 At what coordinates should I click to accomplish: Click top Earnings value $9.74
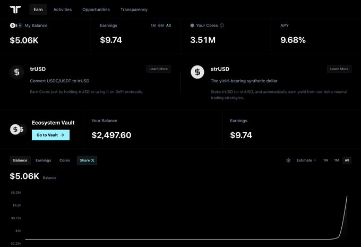coord(111,40)
